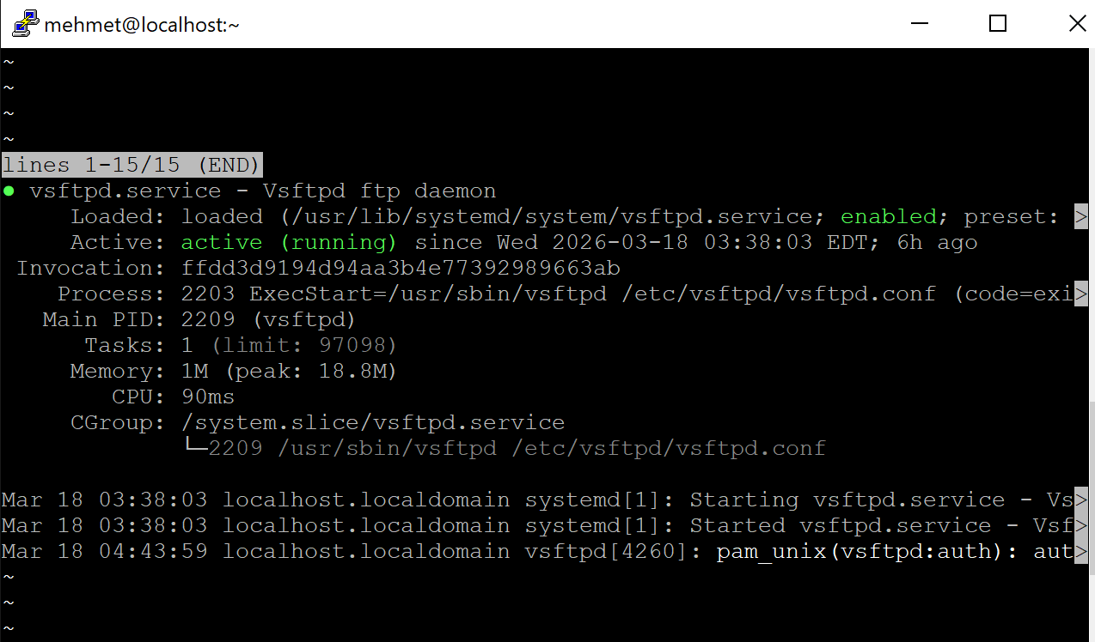This screenshot has width=1095, height=642.
Task: Click the "lines 1-15/15 (END)" pager status
Action: 132,165
